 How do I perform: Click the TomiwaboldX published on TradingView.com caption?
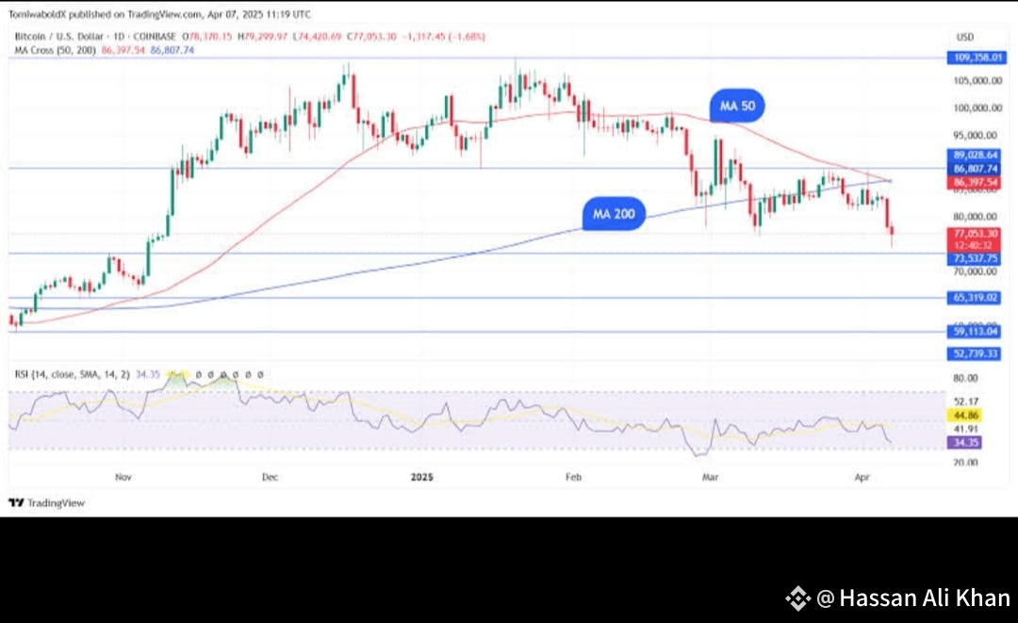tap(159, 13)
